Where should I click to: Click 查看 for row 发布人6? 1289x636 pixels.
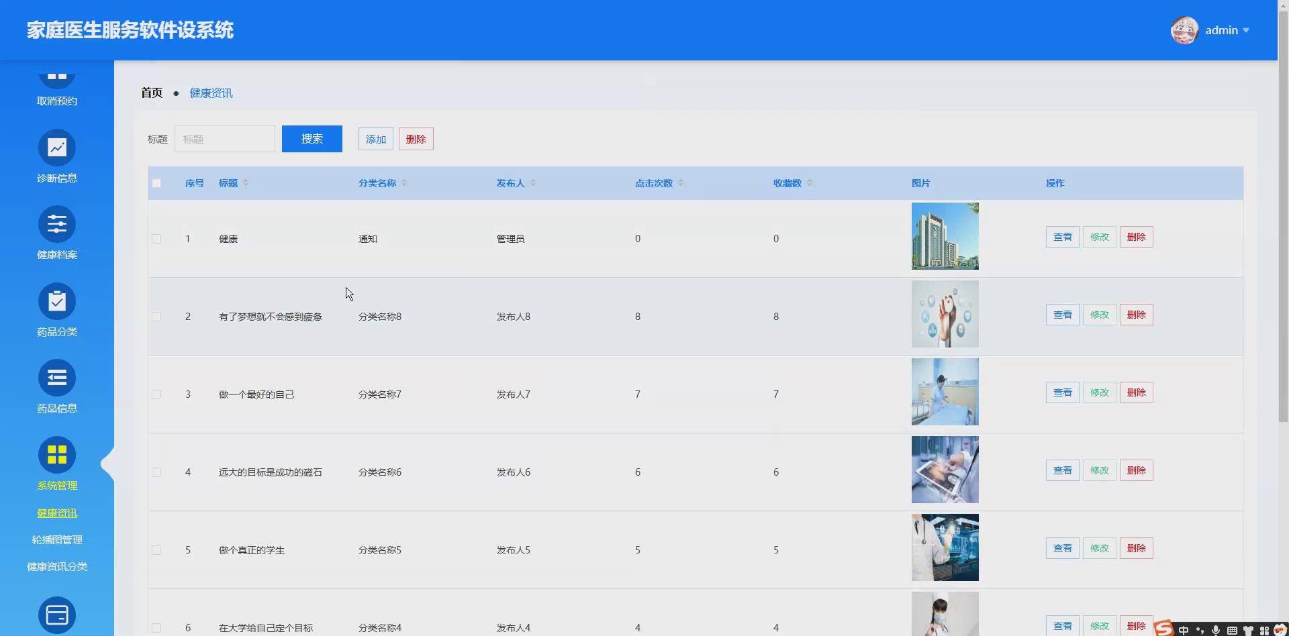pos(1063,470)
